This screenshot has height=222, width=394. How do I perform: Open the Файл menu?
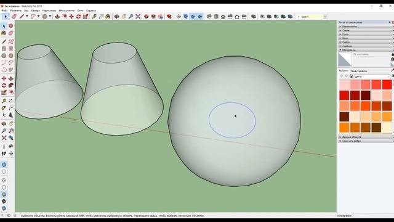[x=4, y=10]
